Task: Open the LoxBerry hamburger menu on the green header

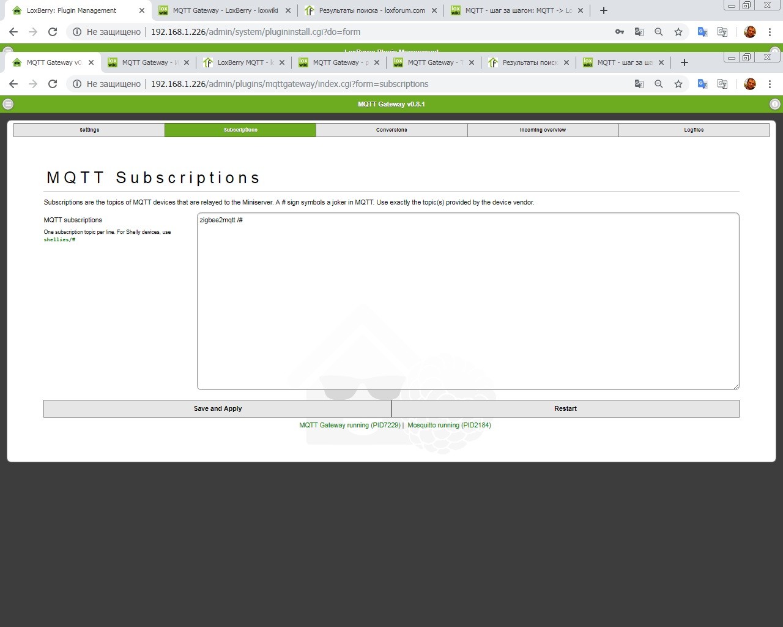Action: 8,104
